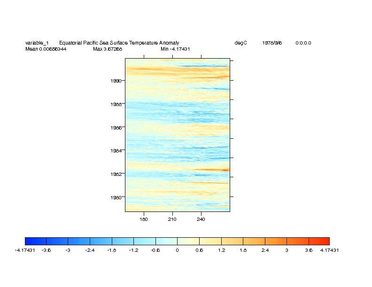Screen dimensions: 372x287
Task: Select the colorbar segment between 0 and 0.6
Action: pyautogui.click(x=188, y=241)
